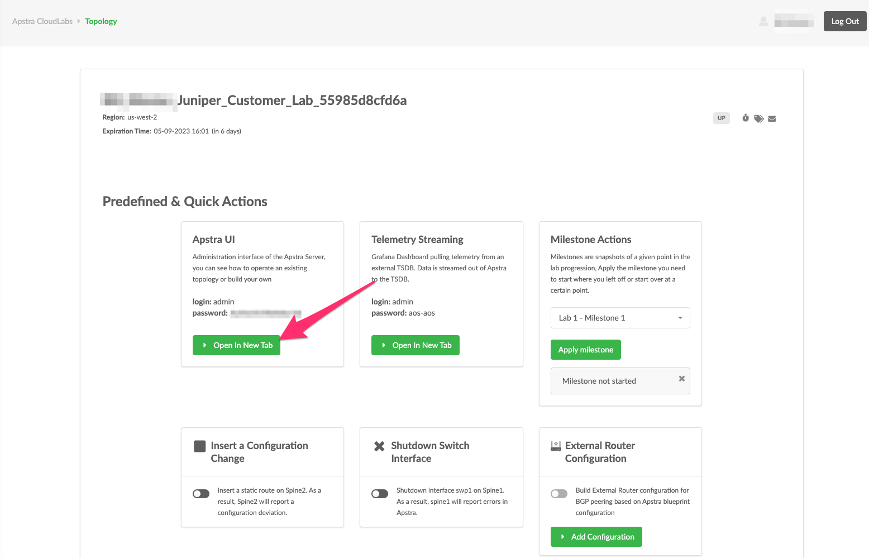Click the square icon beside Insert a Configuration Change
Image resolution: width=869 pixels, height=558 pixels.
tap(200, 445)
